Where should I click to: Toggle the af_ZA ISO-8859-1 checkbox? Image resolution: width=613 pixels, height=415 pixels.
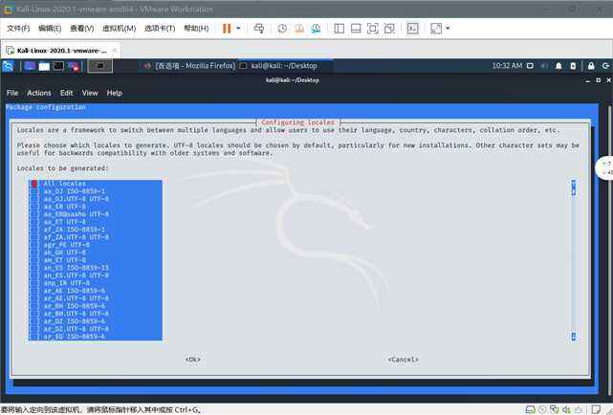pyautogui.click(x=34, y=229)
